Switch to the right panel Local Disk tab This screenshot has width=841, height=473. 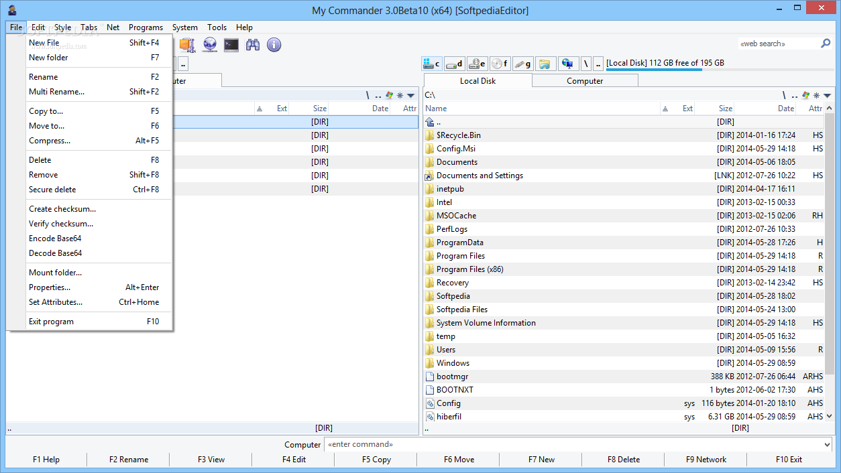[478, 80]
